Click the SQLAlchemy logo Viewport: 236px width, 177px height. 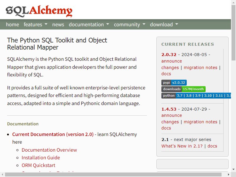[x=39, y=11]
